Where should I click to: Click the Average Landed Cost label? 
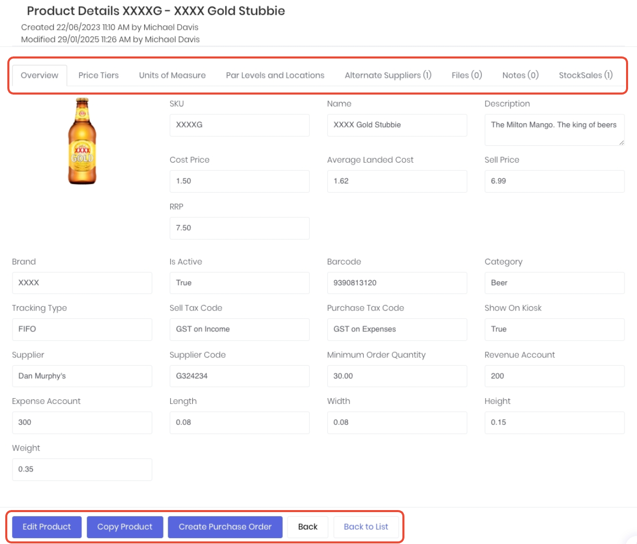(370, 160)
